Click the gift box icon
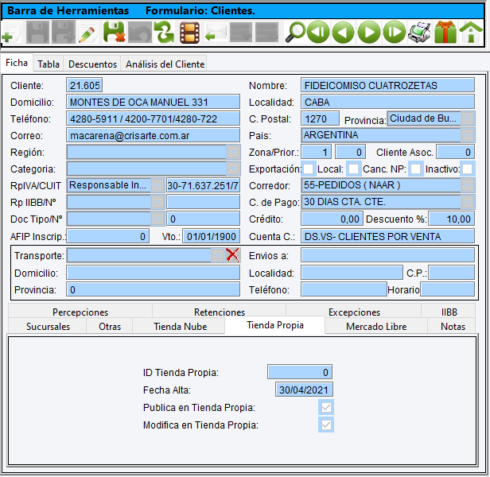 (x=445, y=33)
